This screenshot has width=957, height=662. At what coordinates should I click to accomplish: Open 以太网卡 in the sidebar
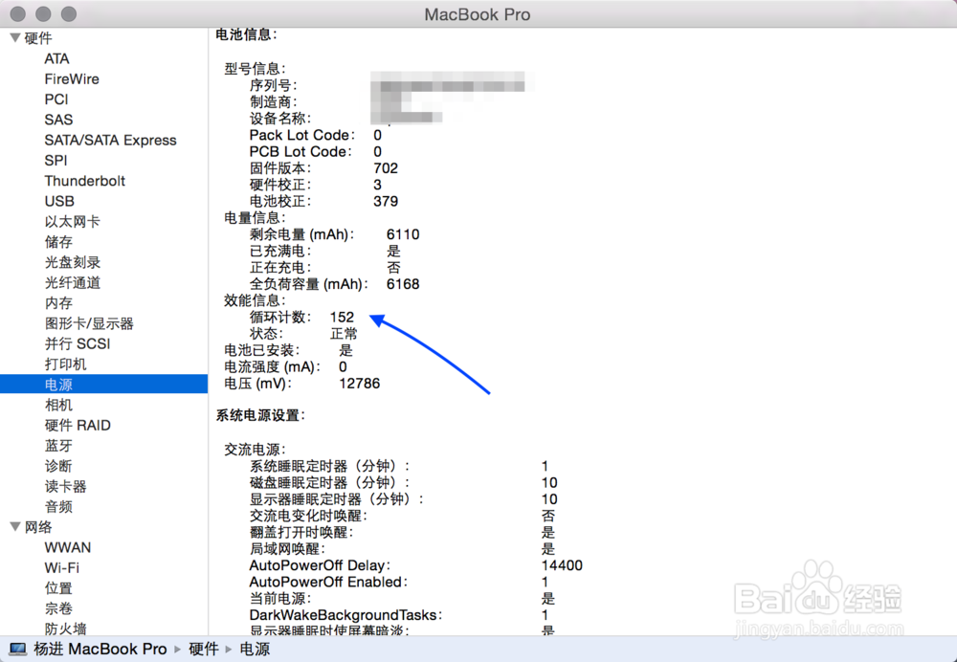(72, 222)
